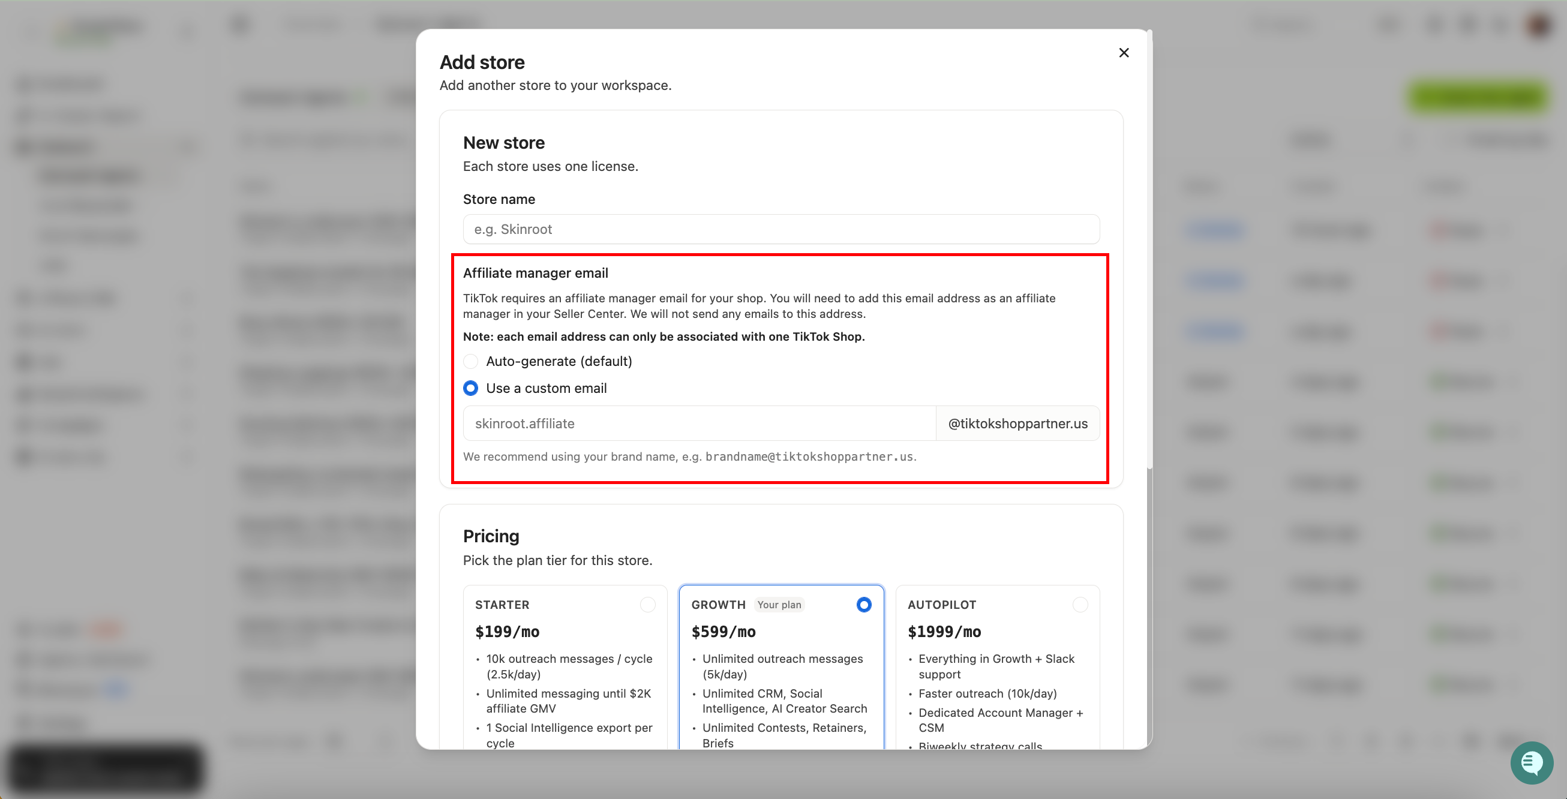Click the $1999/mo Autopilot price text

click(944, 632)
